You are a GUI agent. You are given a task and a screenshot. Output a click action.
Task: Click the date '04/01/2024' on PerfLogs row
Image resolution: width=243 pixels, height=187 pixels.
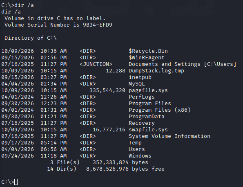coord(18,97)
